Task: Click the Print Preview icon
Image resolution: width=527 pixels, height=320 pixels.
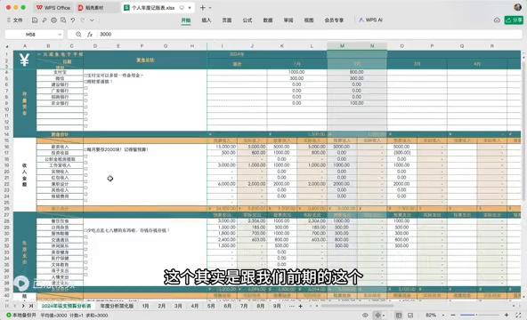Action: point(63,20)
